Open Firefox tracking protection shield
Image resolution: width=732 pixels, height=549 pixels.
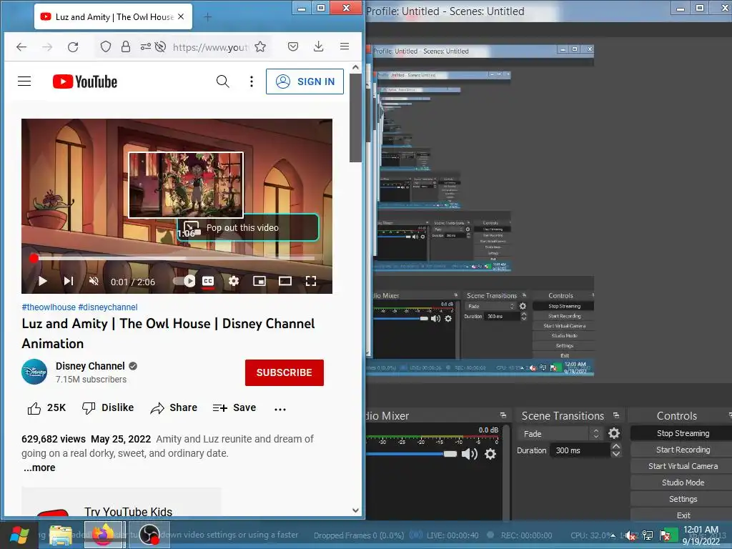106,46
